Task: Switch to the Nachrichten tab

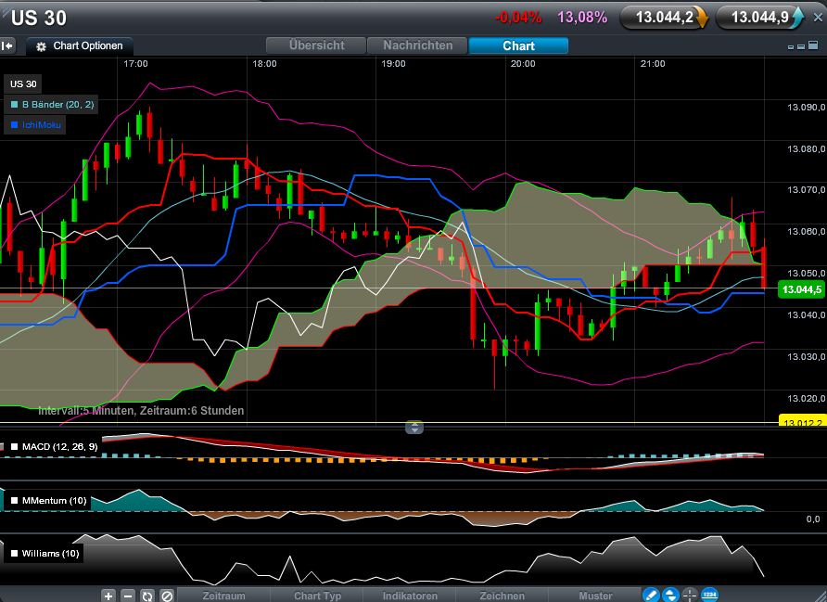Action: click(x=418, y=45)
